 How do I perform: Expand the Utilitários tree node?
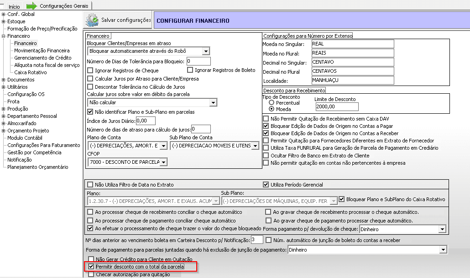point(3,87)
